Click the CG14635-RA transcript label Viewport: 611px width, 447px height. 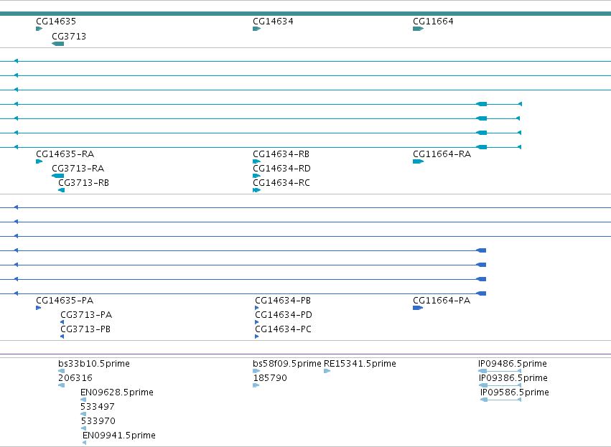65,154
